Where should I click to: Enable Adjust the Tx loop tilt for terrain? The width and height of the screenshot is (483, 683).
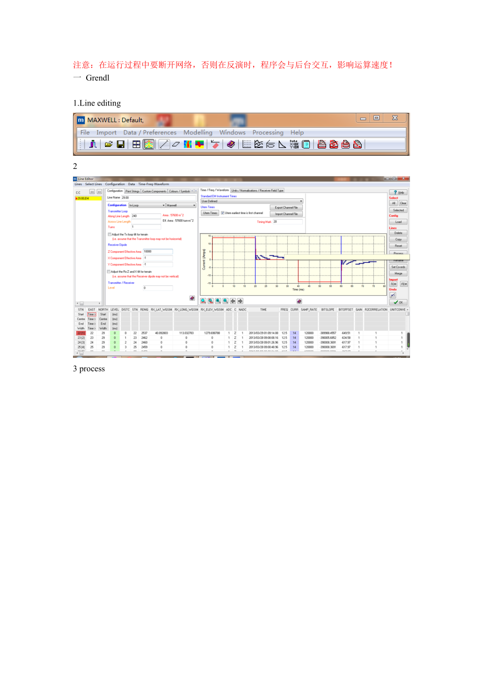[109, 234]
